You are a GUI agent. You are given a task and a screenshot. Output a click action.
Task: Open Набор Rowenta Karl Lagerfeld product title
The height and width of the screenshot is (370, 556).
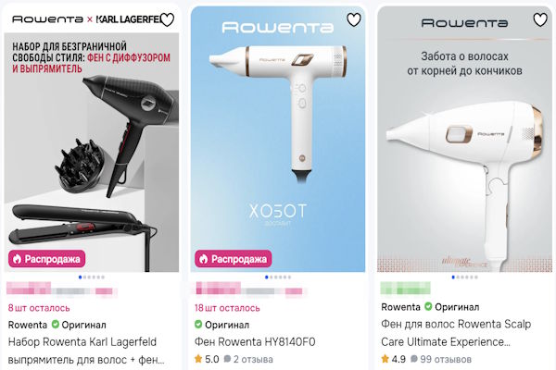click(x=86, y=351)
